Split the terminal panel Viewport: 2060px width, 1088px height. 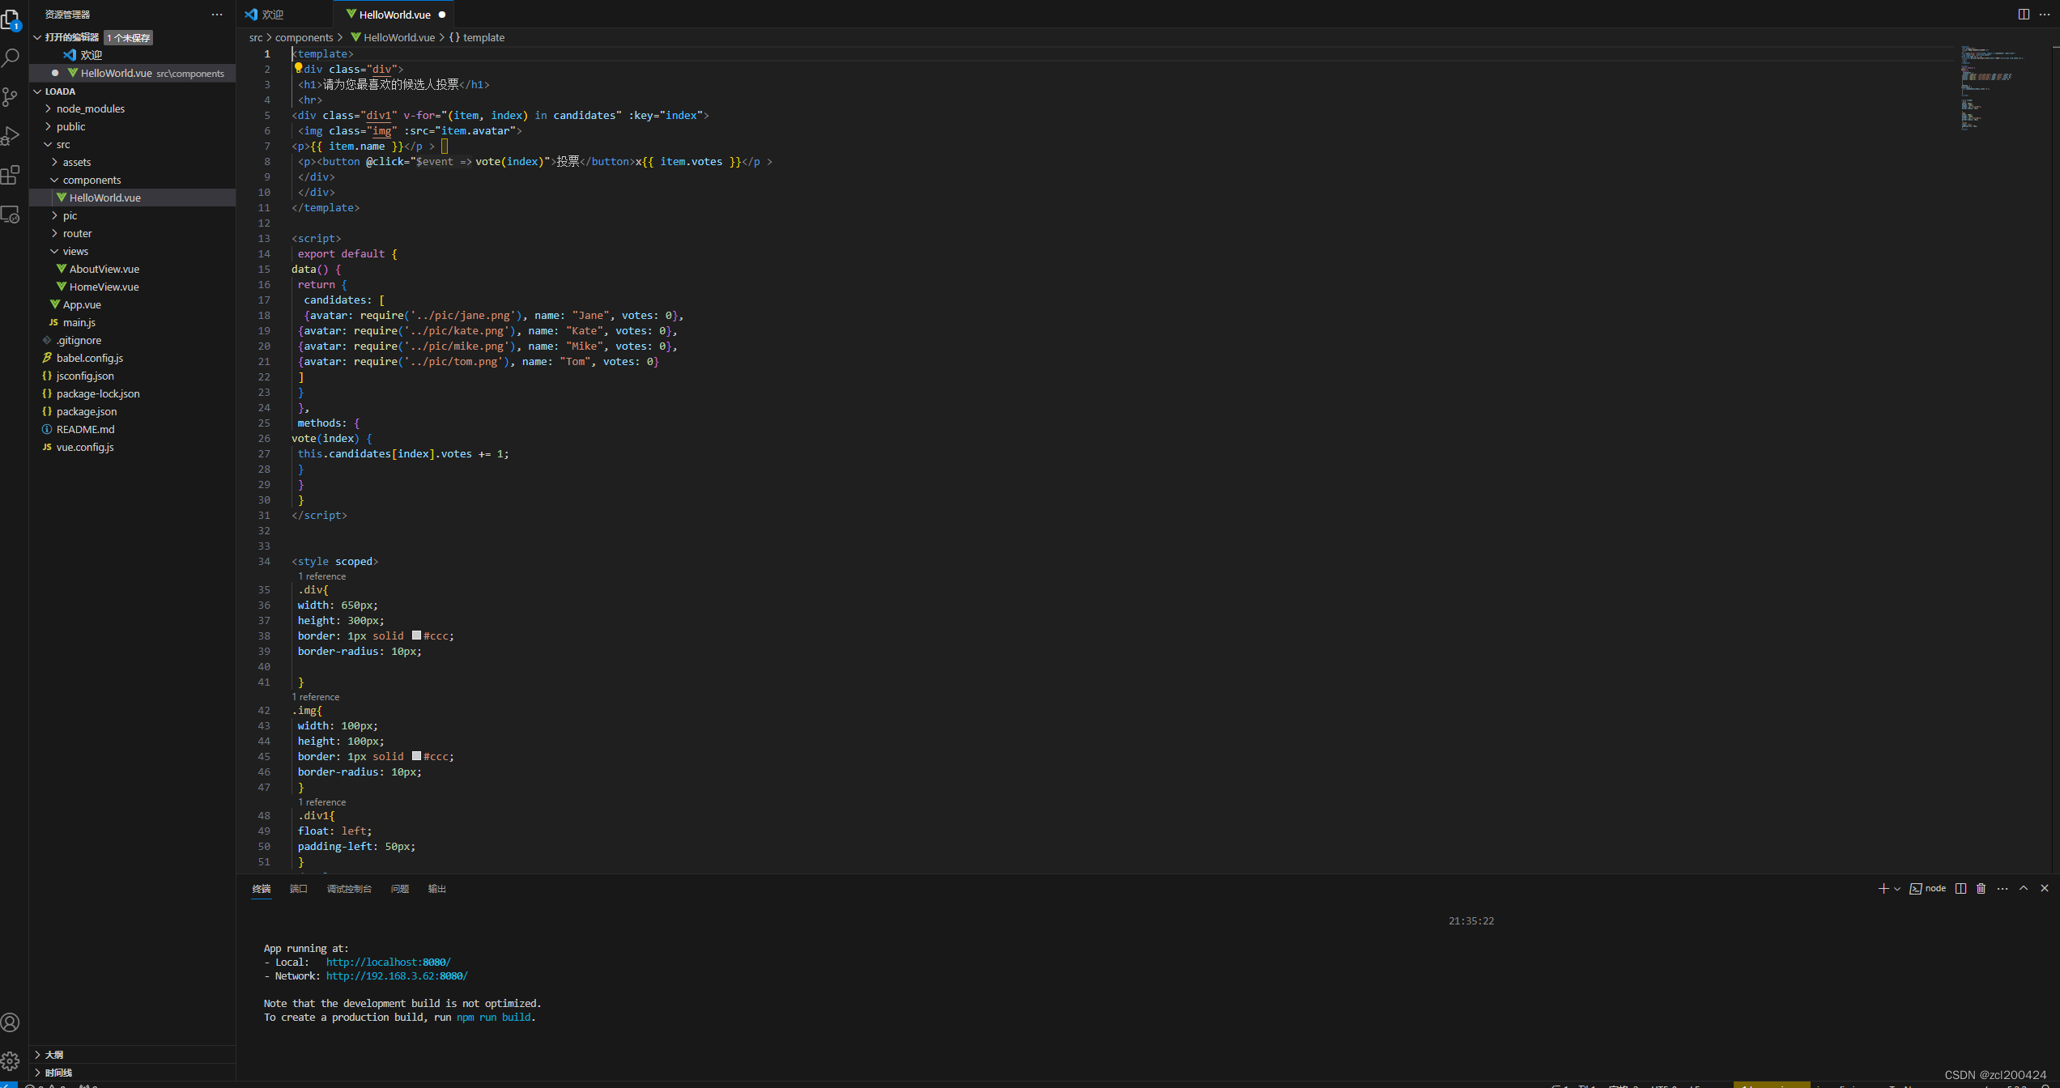1960,888
